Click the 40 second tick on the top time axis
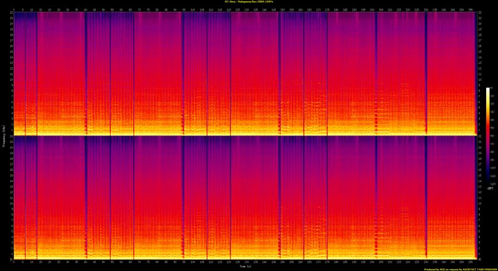The height and width of the screenshot is (271, 498). (85, 9)
